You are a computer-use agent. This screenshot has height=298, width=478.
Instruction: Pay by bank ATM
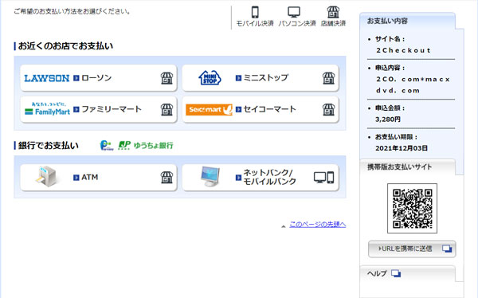[x=99, y=178]
